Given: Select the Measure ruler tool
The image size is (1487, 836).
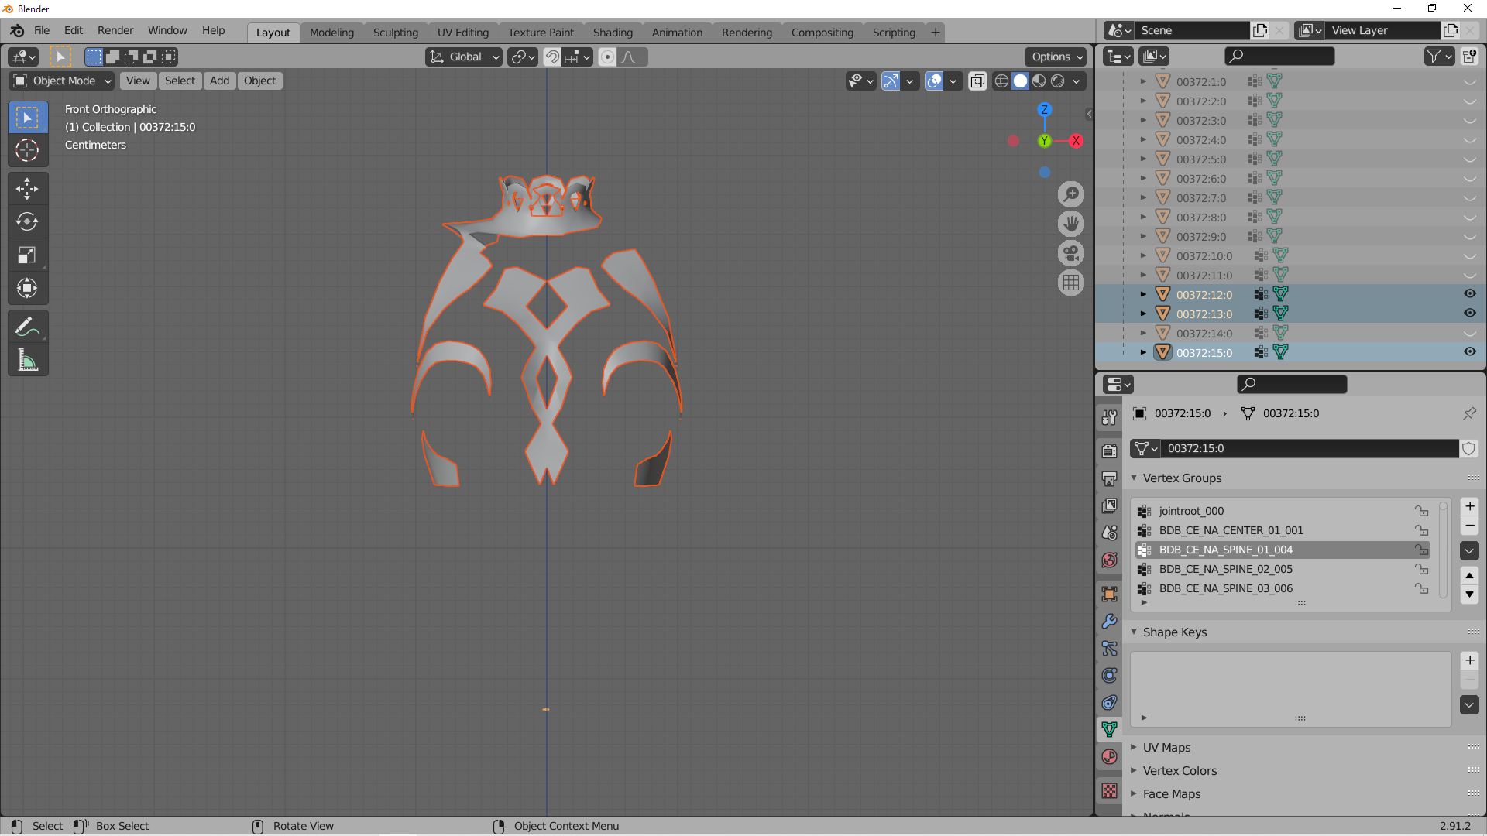Looking at the screenshot, I should pyautogui.click(x=27, y=361).
